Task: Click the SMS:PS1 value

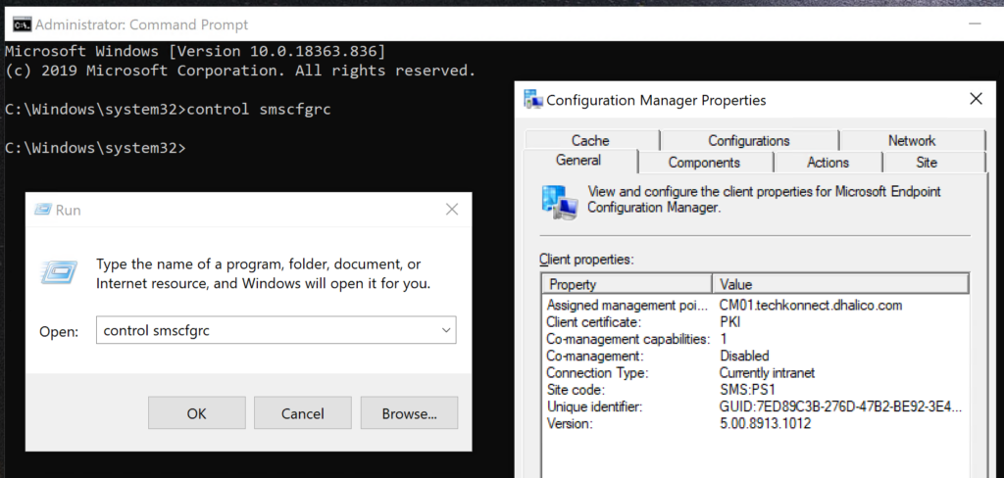Action: click(x=745, y=389)
